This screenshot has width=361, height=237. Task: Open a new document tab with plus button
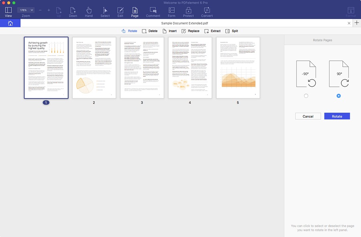(x=357, y=23)
